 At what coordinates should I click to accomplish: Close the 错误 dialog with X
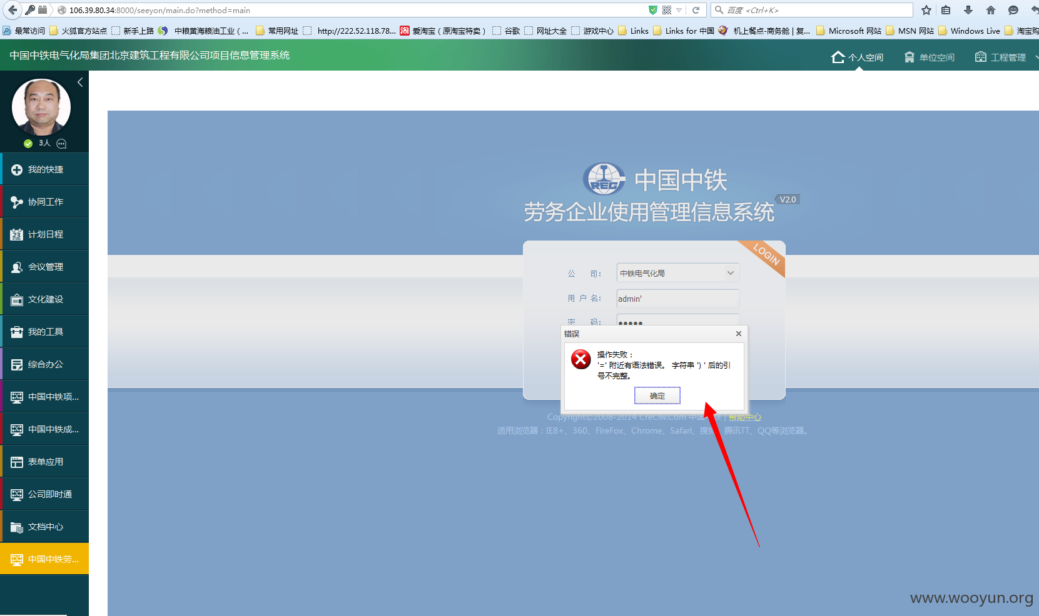(739, 334)
